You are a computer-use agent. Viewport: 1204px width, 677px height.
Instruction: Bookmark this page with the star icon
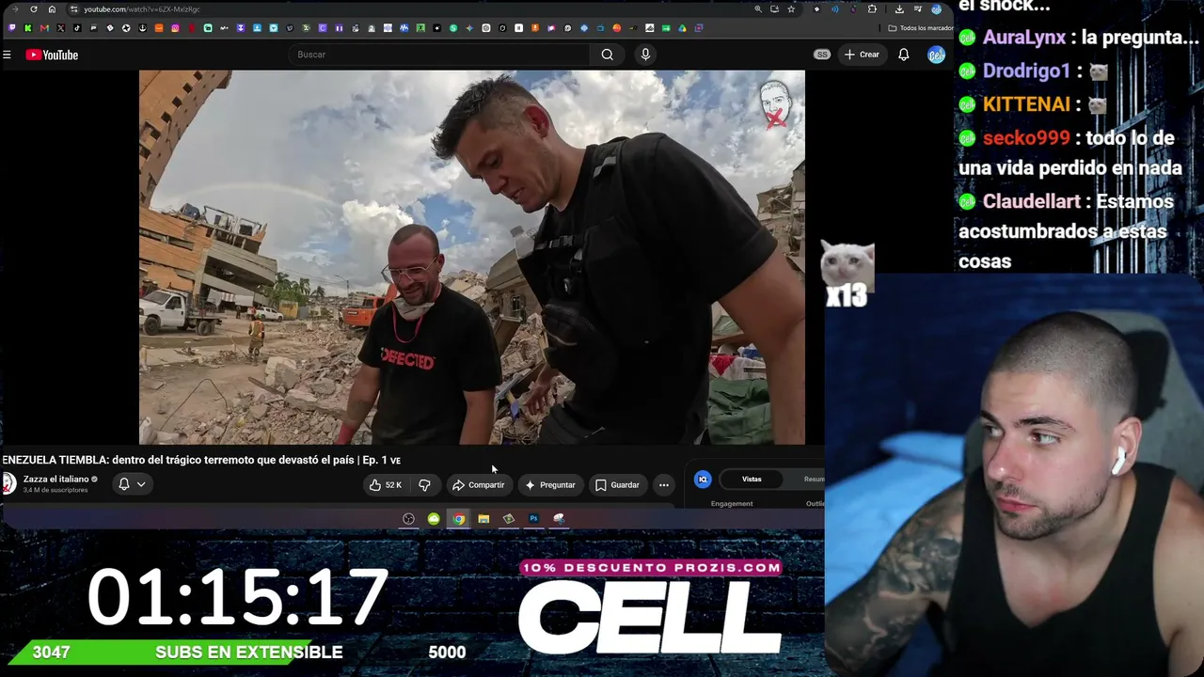791,9
